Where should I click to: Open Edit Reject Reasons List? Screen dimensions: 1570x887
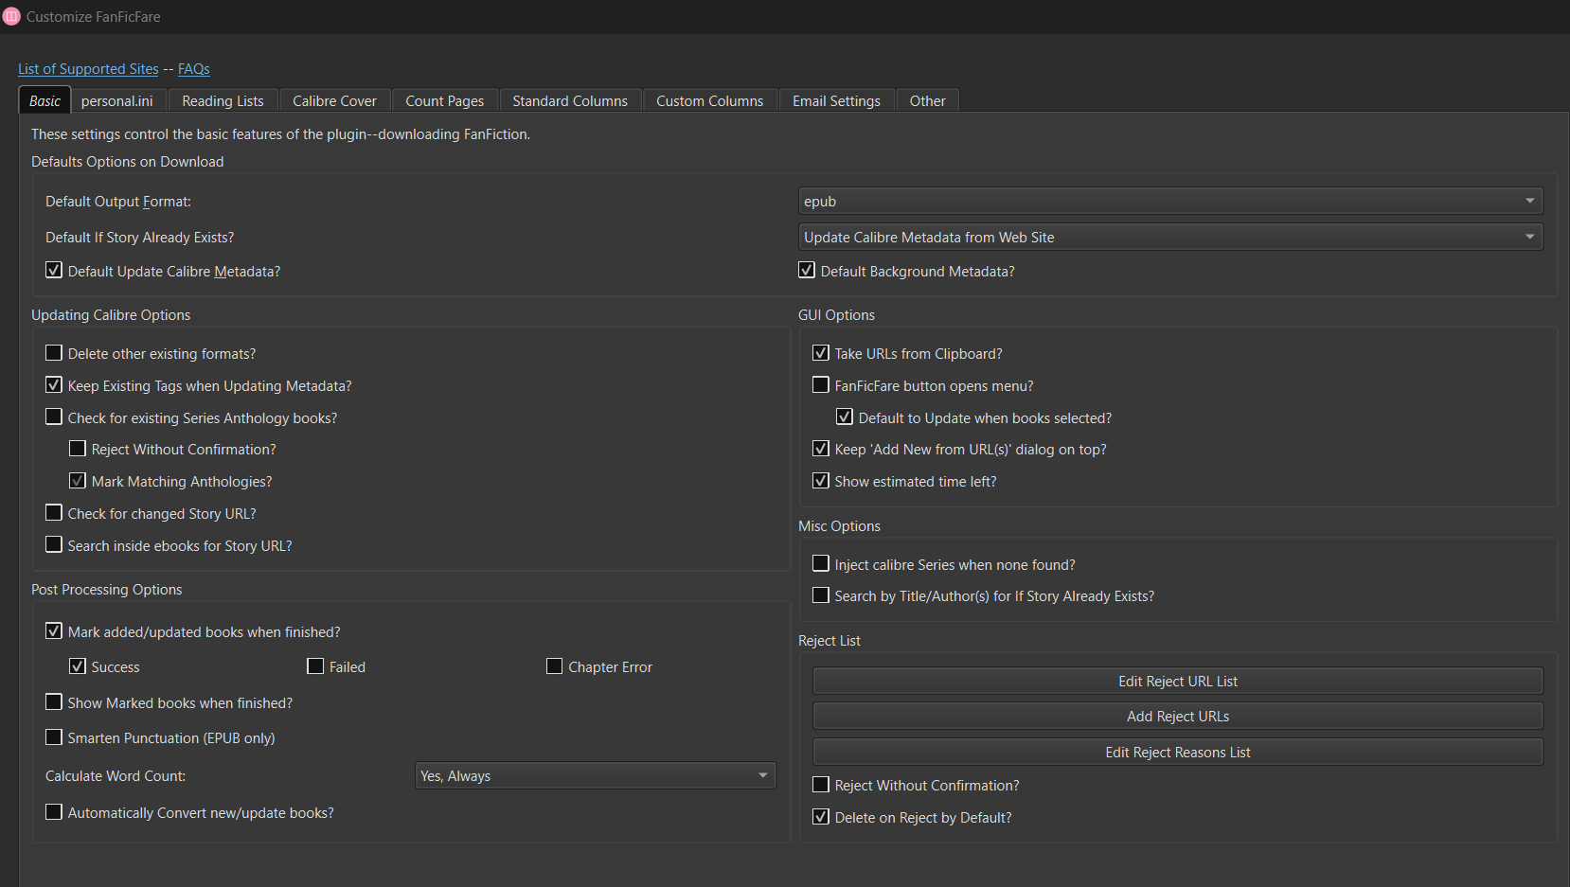[x=1177, y=753]
